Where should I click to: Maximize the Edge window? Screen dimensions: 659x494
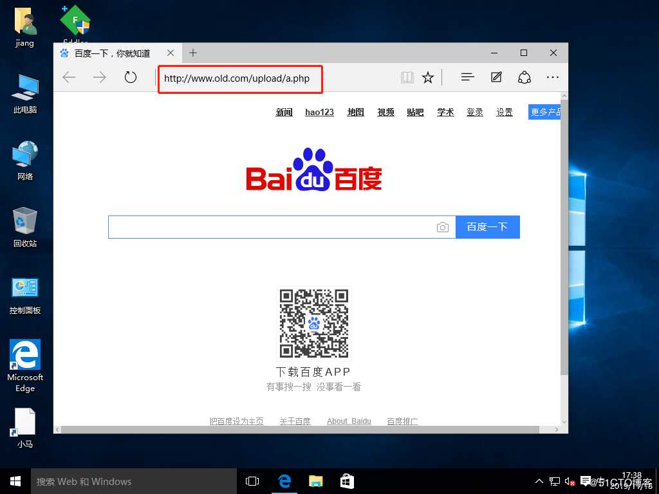(x=524, y=53)
